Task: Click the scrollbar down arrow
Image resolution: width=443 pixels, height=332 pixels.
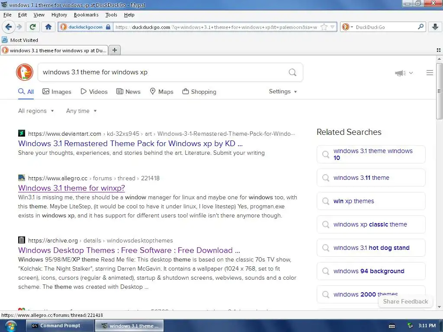Action: (439, 307)
